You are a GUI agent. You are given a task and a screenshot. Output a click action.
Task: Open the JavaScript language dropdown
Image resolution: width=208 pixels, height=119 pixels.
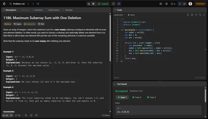[119, 15]
